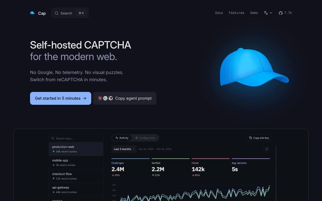Switch to the Activity tab
Image resolution: width=322 pixels, height=201 pixels.
click(x=122, y=138)
